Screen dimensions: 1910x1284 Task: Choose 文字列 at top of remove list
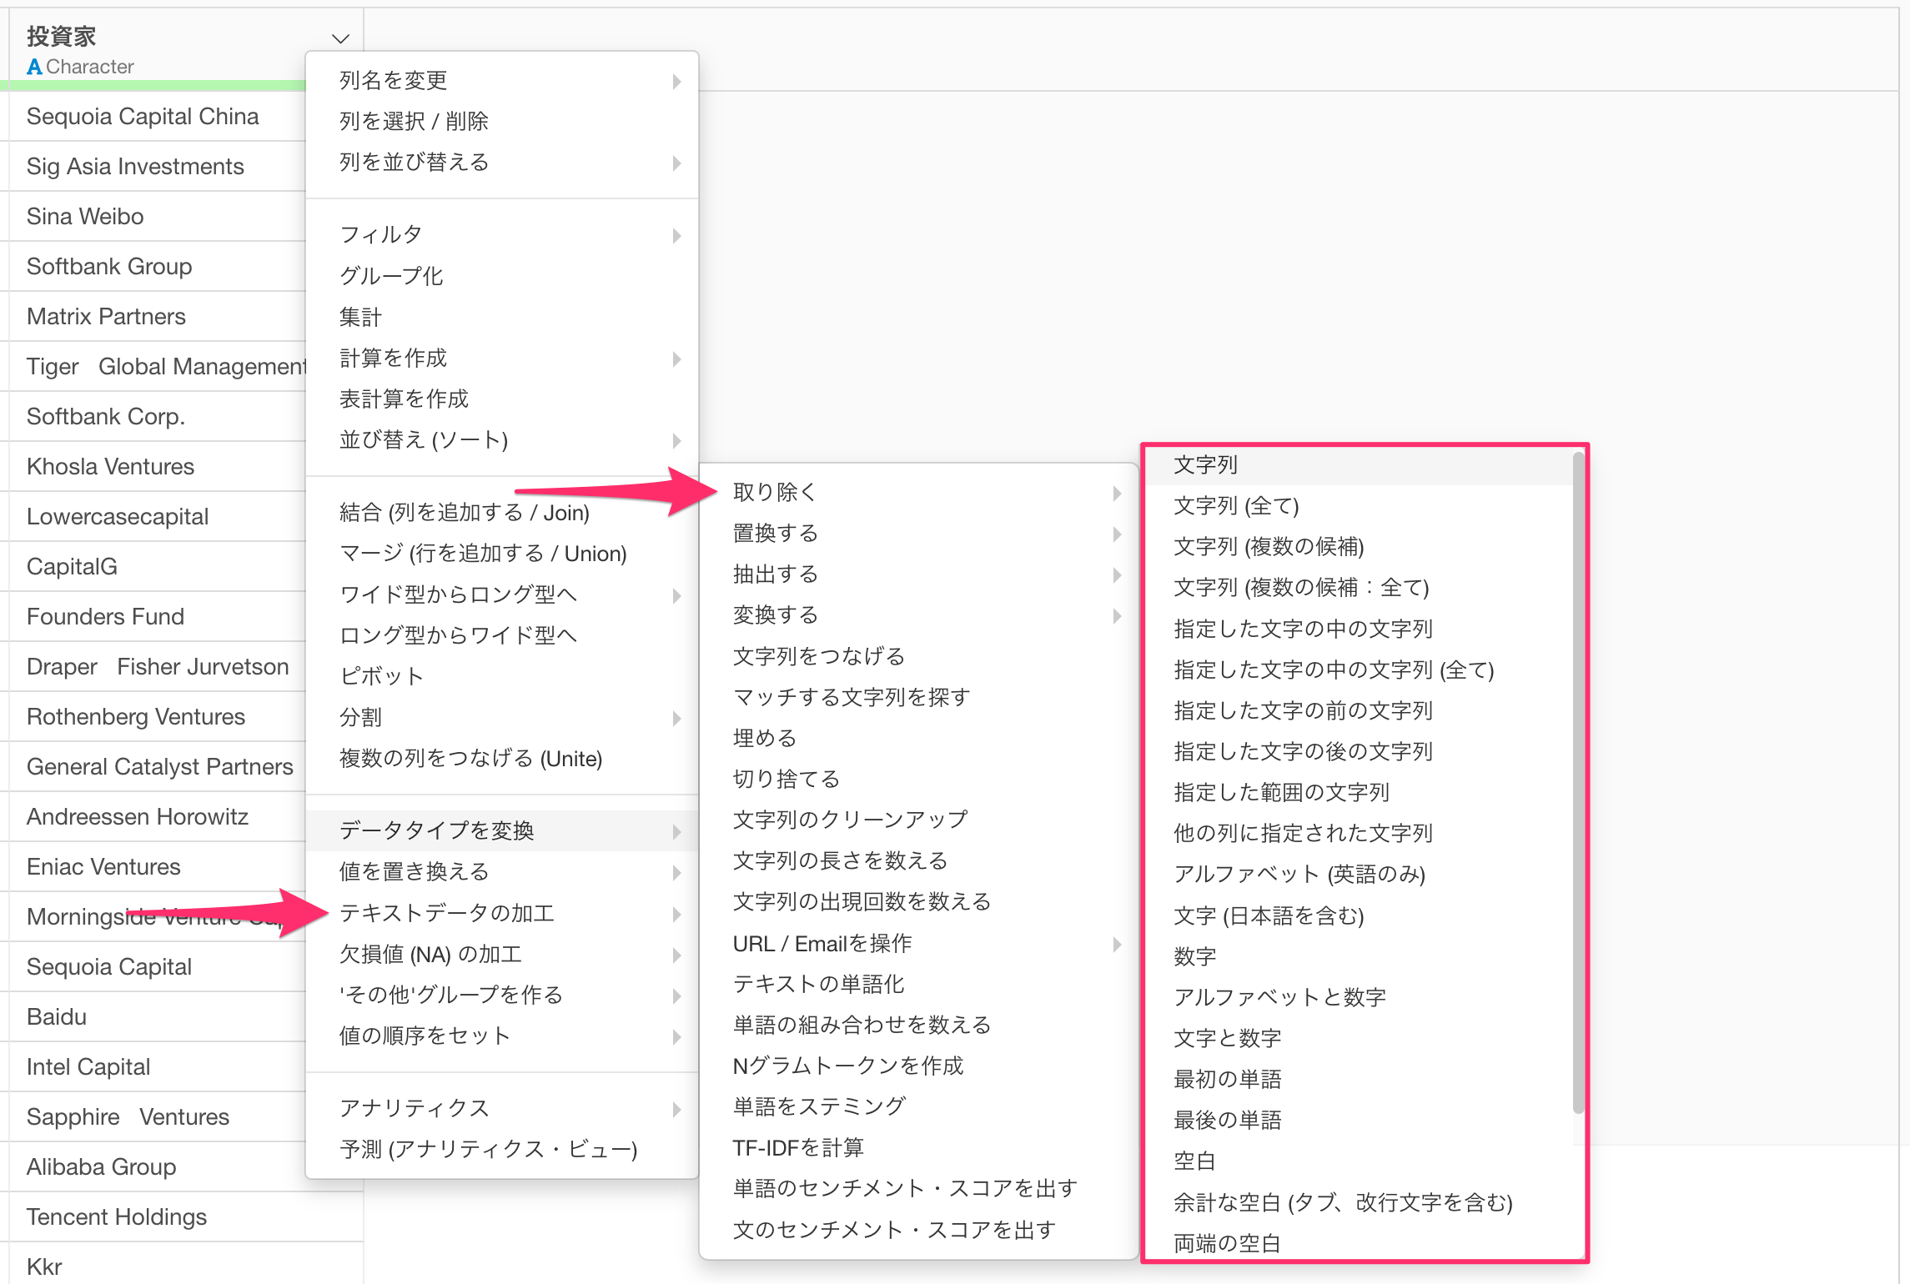click(x=1360, y=464)
